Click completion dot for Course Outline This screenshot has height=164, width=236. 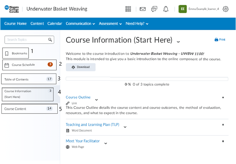[223, 97]
